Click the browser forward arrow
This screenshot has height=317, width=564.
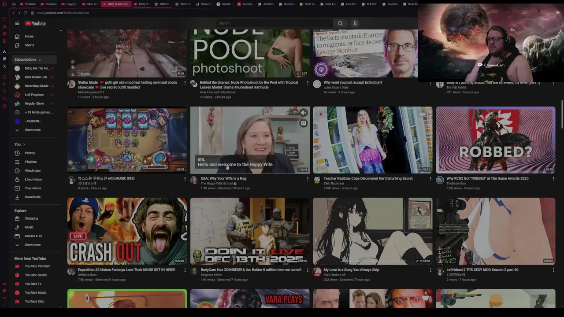[x=19, y=13]
